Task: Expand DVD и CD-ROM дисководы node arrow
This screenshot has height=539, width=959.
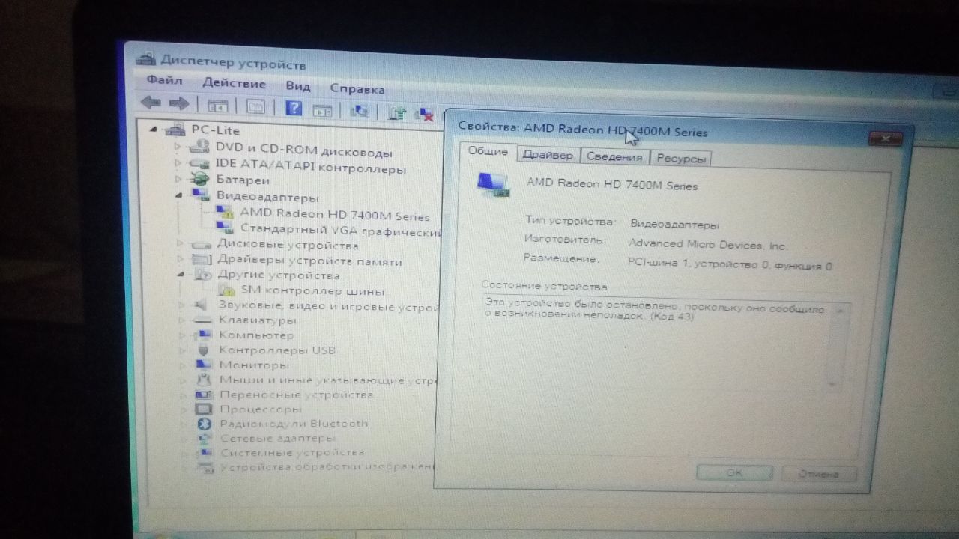Action: pos(178,145)
